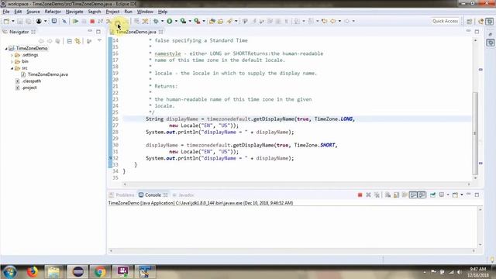
Task: Click the Quick Access search field
Action: click(x=445, y=21)
